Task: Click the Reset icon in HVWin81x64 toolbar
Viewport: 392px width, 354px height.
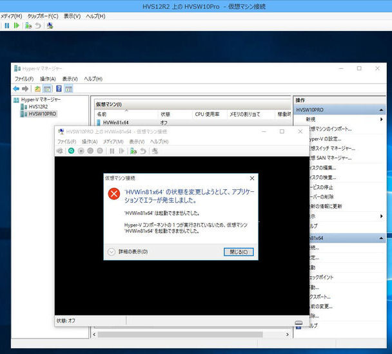Action: pos(121,151)
